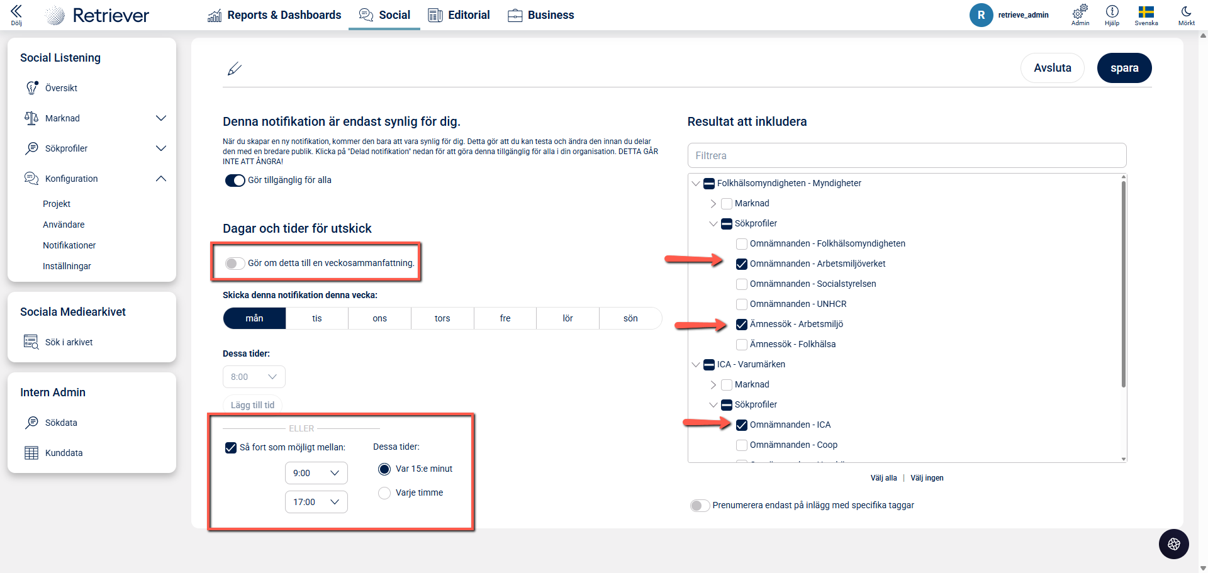Open the Editorial top menu tab

click(459, 15)
